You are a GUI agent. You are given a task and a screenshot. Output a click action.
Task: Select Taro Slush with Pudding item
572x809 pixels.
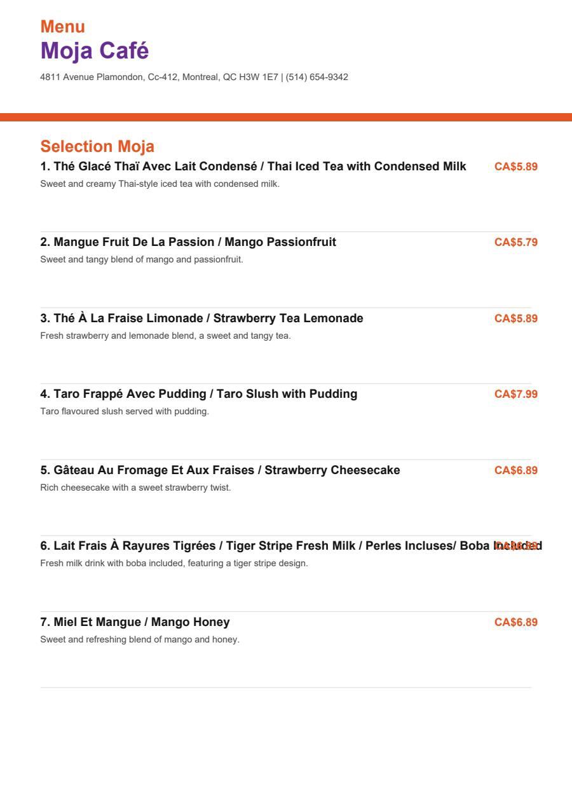tap(199, 394)
